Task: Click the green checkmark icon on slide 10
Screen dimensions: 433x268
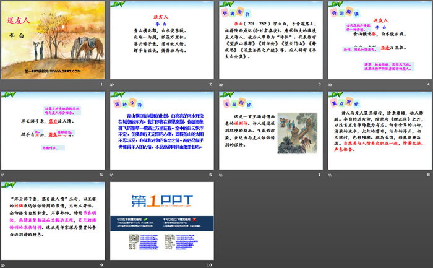Action: pyautogui.click(x=145, y=219)
